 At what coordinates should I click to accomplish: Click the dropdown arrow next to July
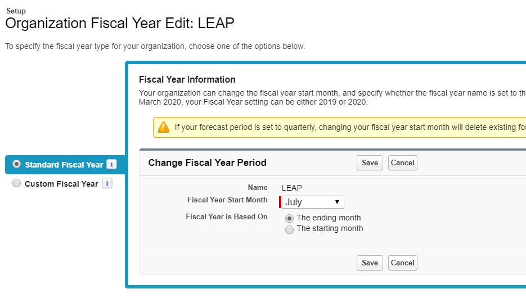point(337,202)
